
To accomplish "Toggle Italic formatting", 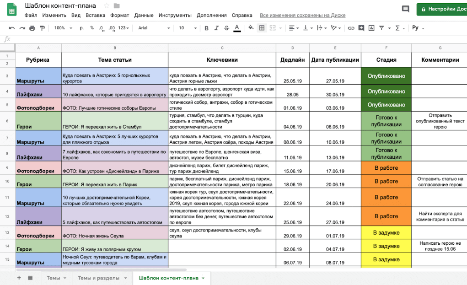I will coord(216,28).
